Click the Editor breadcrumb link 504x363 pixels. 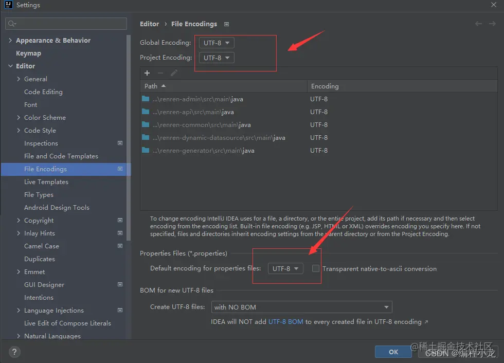[150, 24]
